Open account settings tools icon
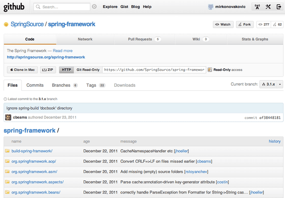This screenshot has height=198, width=285. (x=268, y=7)
